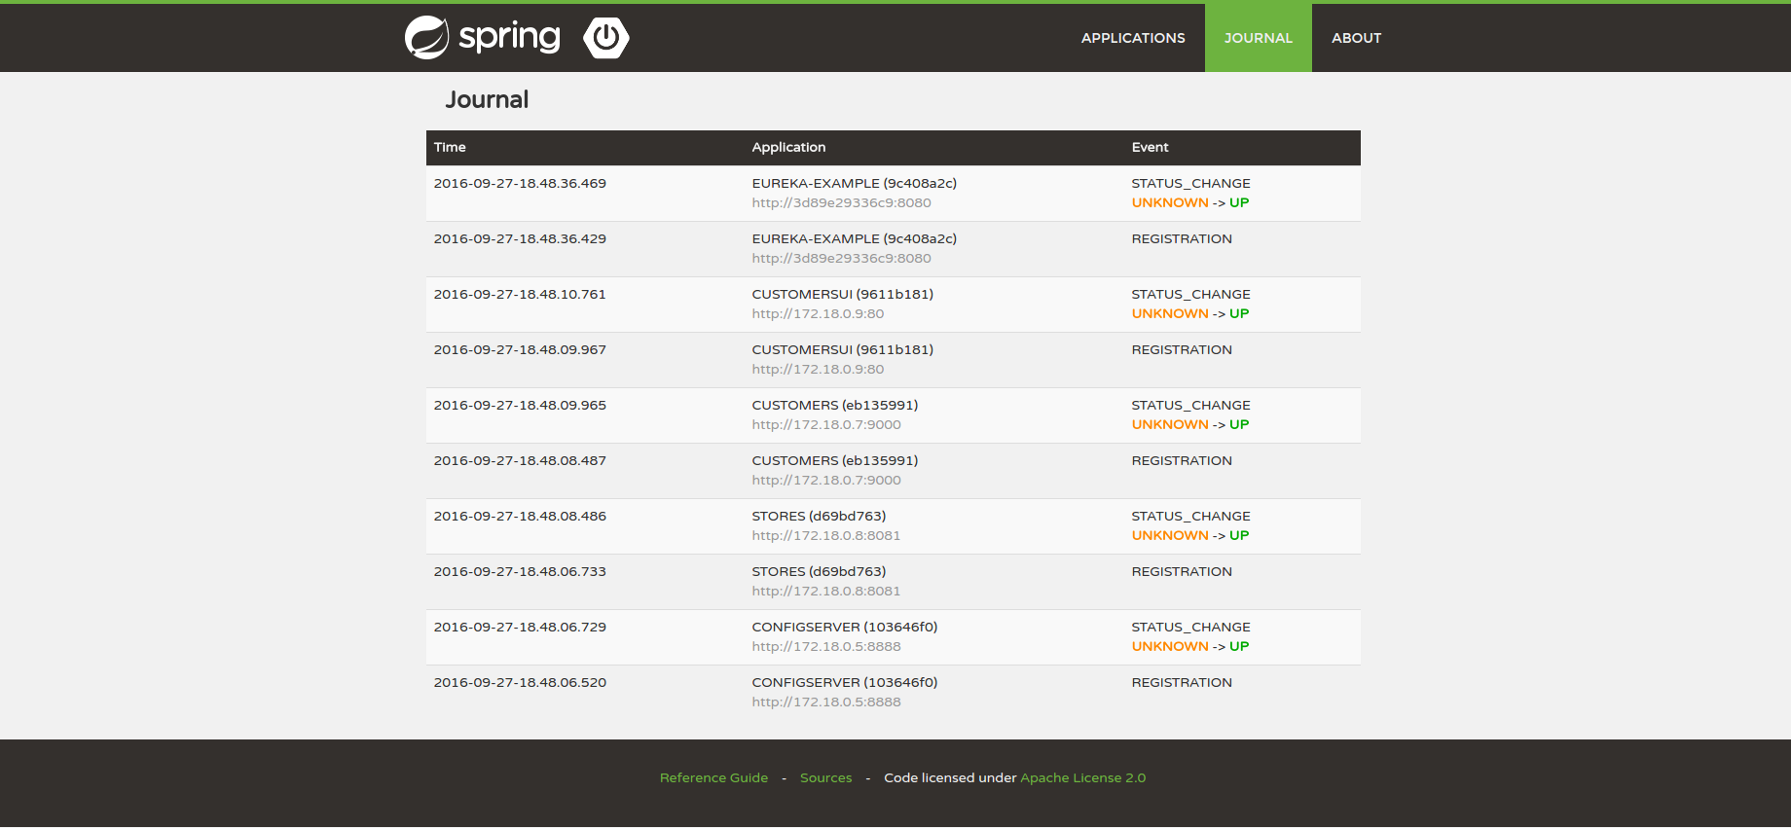Open the Apache License 2.0 link

pyautogui.click(x=1082, y=777)
